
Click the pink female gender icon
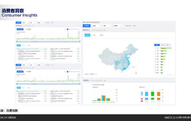(142, 100)
